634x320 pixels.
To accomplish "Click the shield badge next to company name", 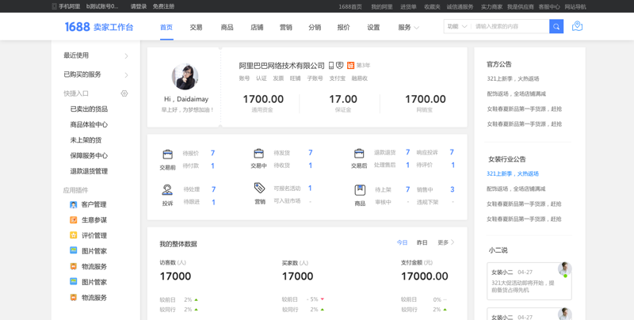I will 340,66.
